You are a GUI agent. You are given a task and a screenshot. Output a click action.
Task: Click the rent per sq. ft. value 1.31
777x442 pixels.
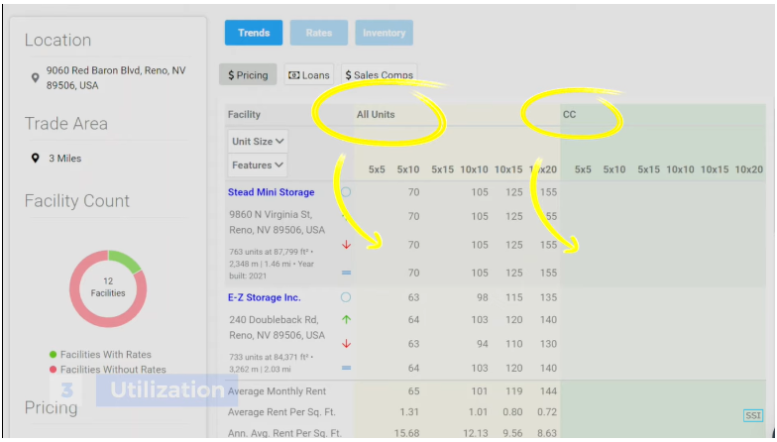[x=410, y=412]
